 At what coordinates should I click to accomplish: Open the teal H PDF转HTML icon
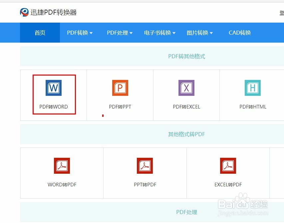click(253, 88)
